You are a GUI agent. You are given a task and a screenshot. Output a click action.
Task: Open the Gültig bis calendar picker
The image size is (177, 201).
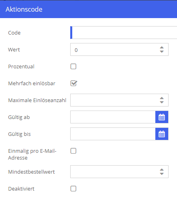tap(162, 134)
